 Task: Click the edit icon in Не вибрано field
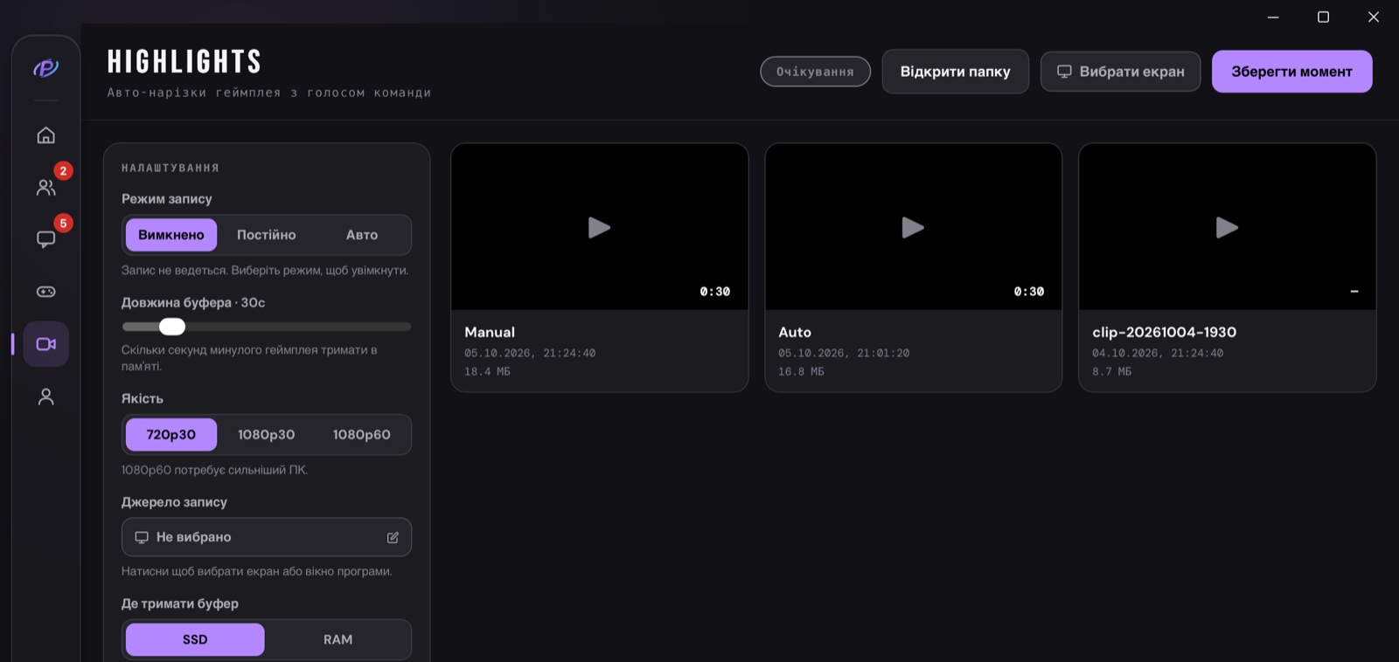pos(393,538)
